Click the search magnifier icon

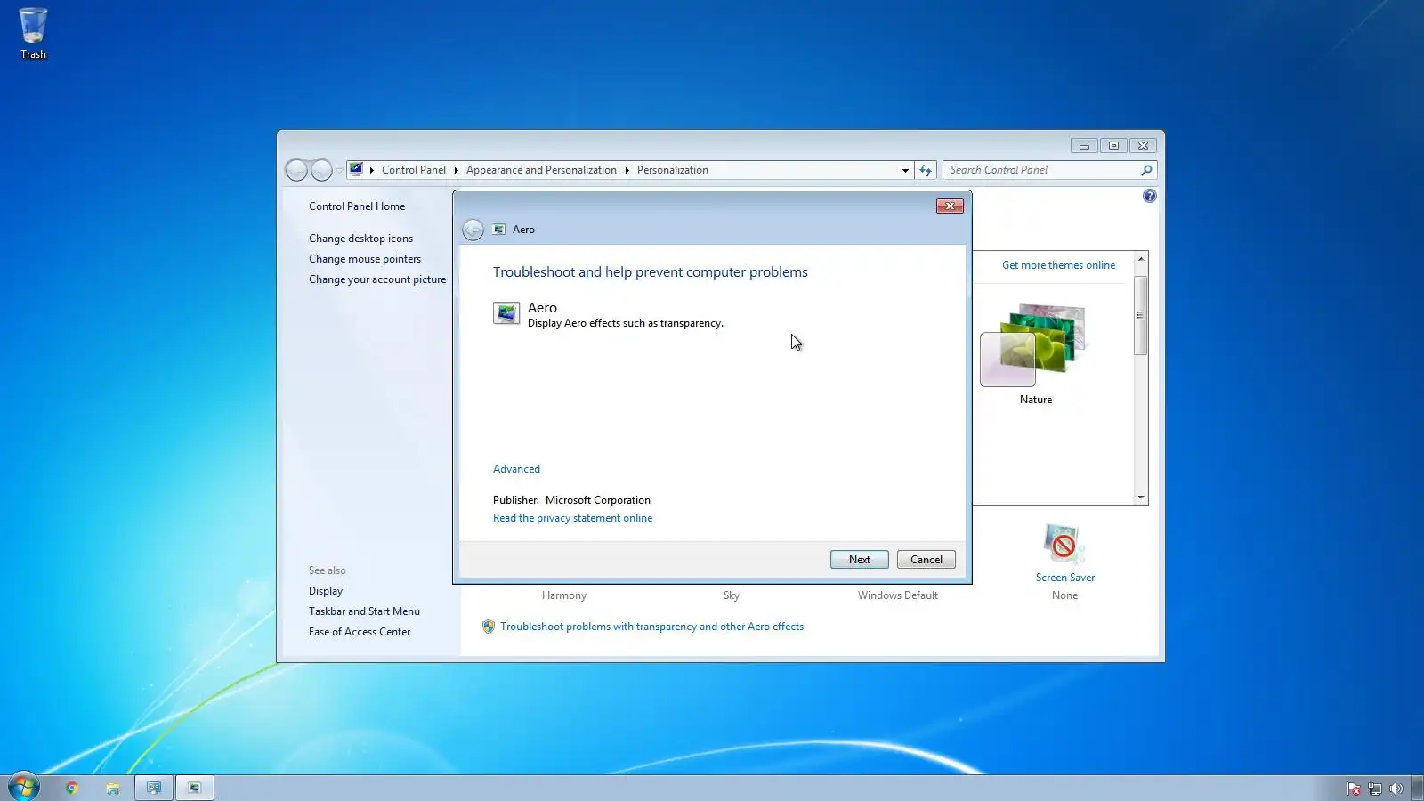[1146, 170]
